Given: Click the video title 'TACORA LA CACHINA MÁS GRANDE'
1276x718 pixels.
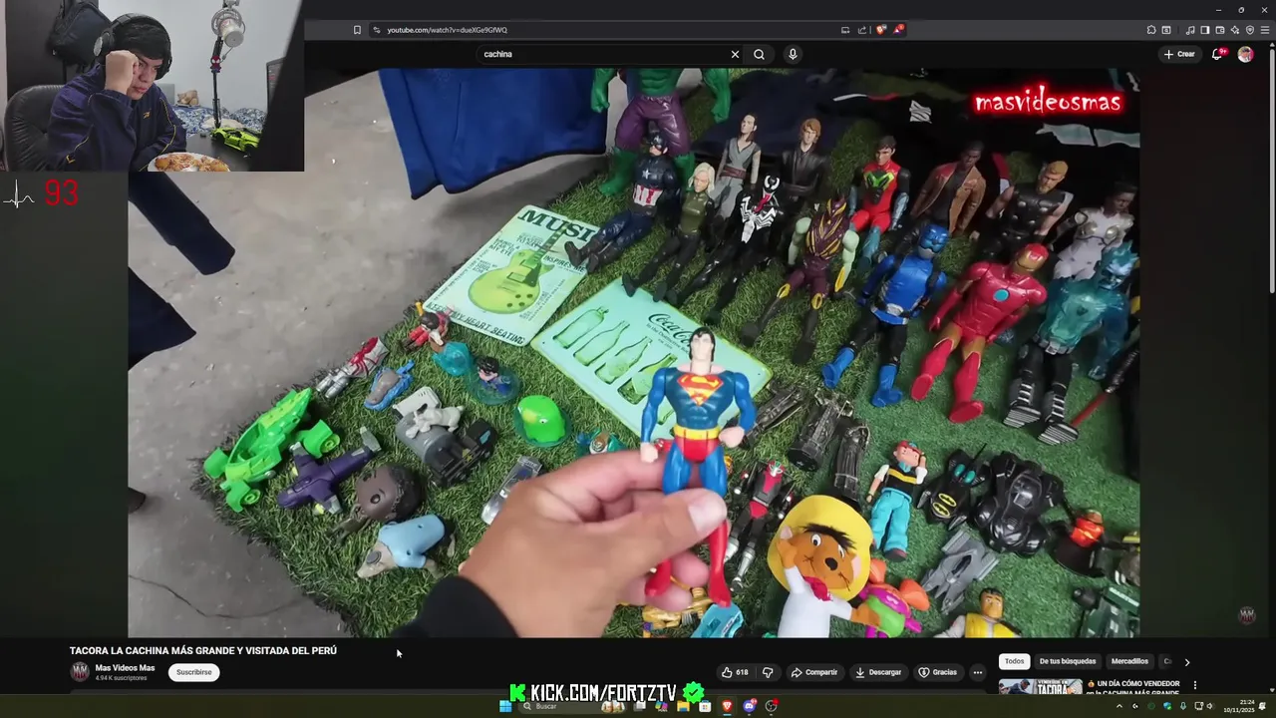Looking at the screenshot, I should [x=203, y=650].
